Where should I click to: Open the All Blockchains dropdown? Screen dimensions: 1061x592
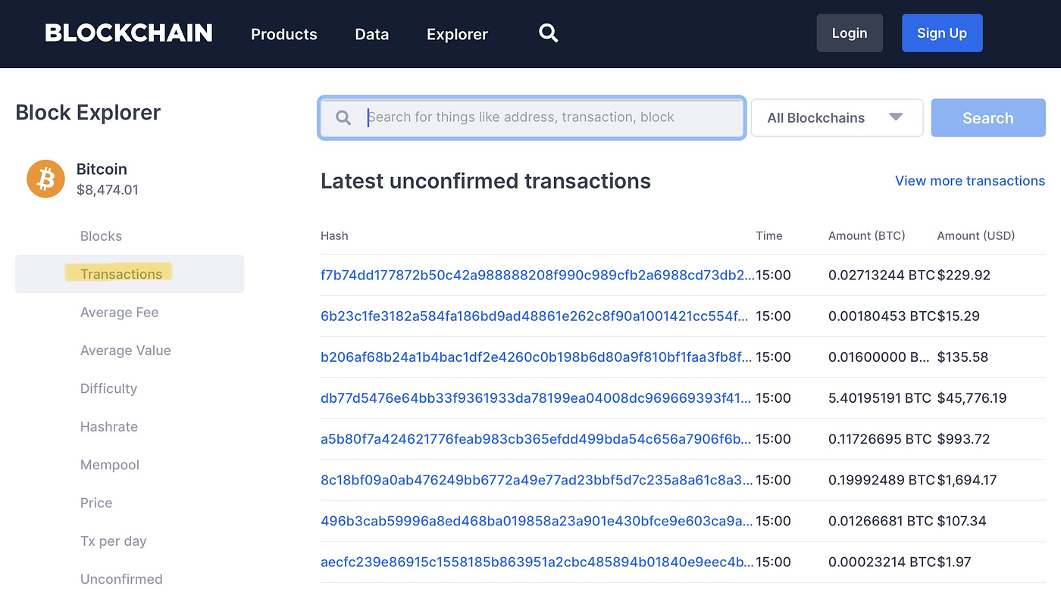tap(837, 117)
